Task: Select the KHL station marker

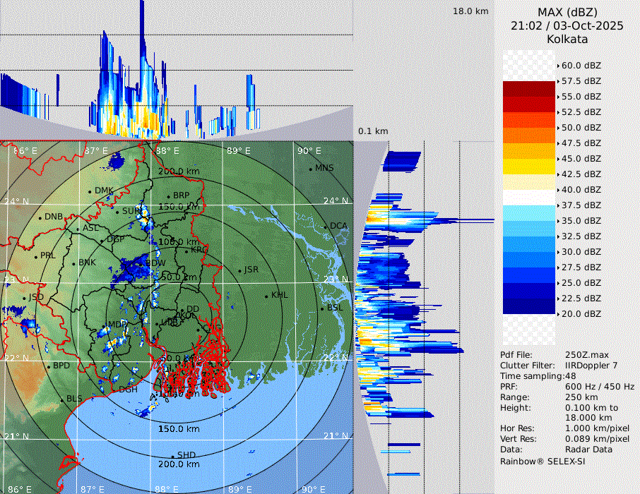Action: coord(266,296)
